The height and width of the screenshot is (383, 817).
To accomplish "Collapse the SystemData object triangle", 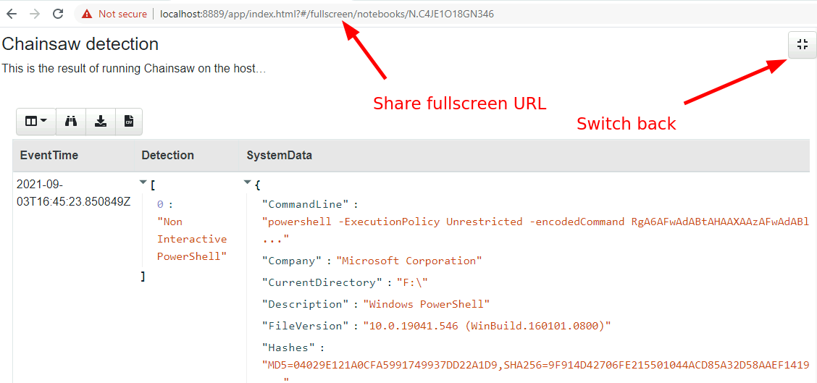I will [248, 183].
